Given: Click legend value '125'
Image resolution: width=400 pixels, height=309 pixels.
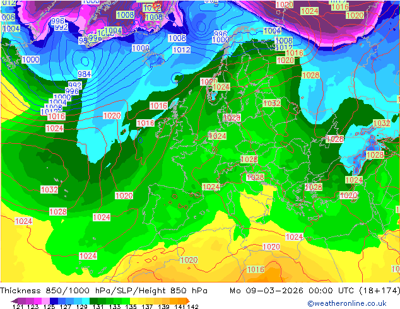Looking at the screenshot, I should pos(49,306).
